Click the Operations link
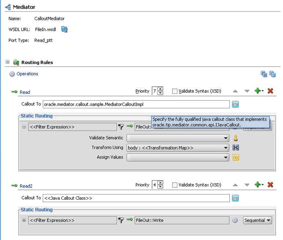 pyautogui.click(x=27, y=74)
